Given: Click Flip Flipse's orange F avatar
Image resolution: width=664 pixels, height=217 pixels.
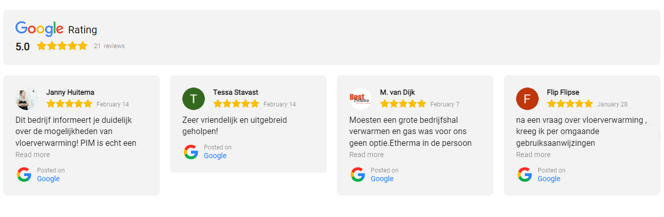Looking at the screenshot, I should click(x=527, y=98).
